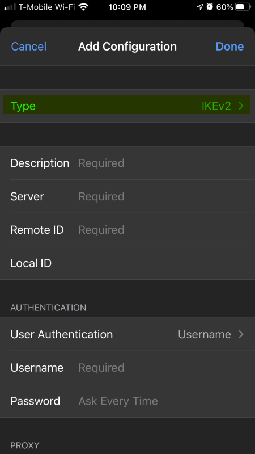Focus the Remote ID input field

pos(127,230)
